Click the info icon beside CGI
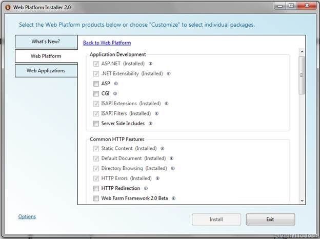The image size is (320, 239). pos(116,94)
